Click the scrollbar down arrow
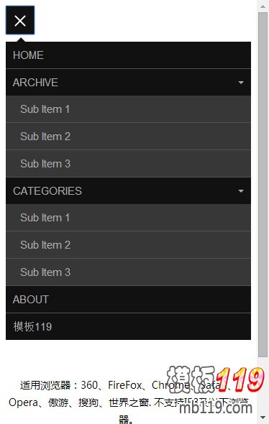Viewport: 269px width, 424px height. (x=263, y=418)
